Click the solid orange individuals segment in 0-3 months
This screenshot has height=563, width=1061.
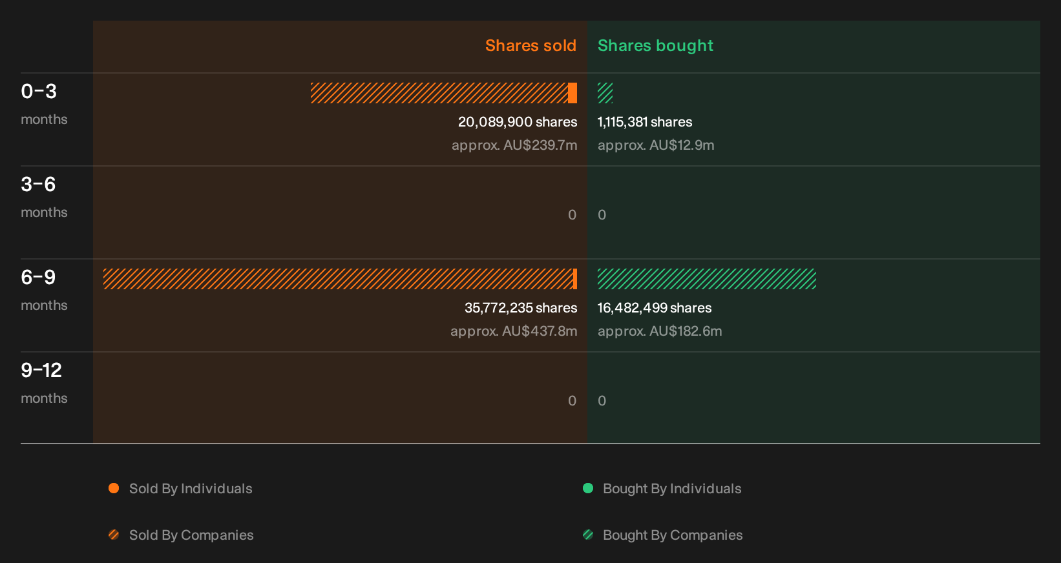(x=573, y=93)
